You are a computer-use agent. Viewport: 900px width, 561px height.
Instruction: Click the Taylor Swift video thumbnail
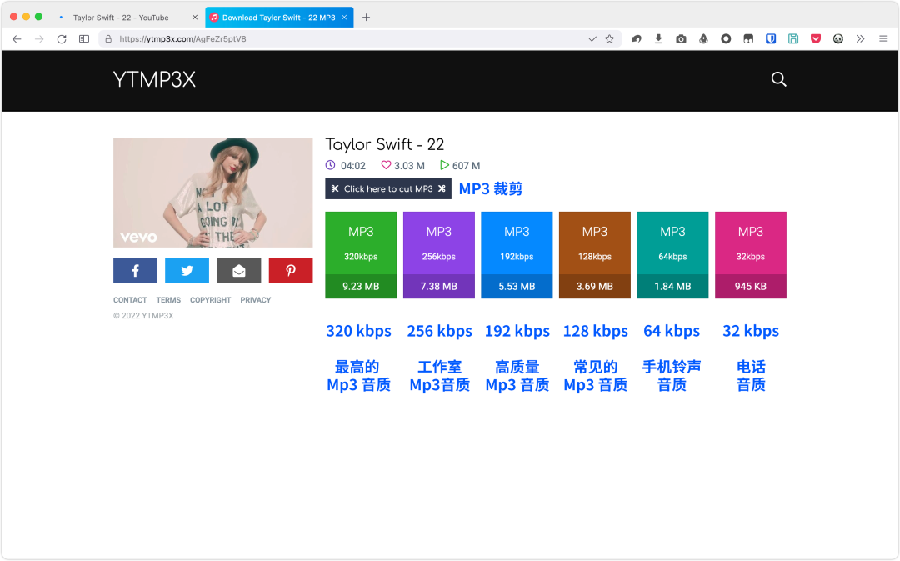pyautogui.click(x=213, y=193)
